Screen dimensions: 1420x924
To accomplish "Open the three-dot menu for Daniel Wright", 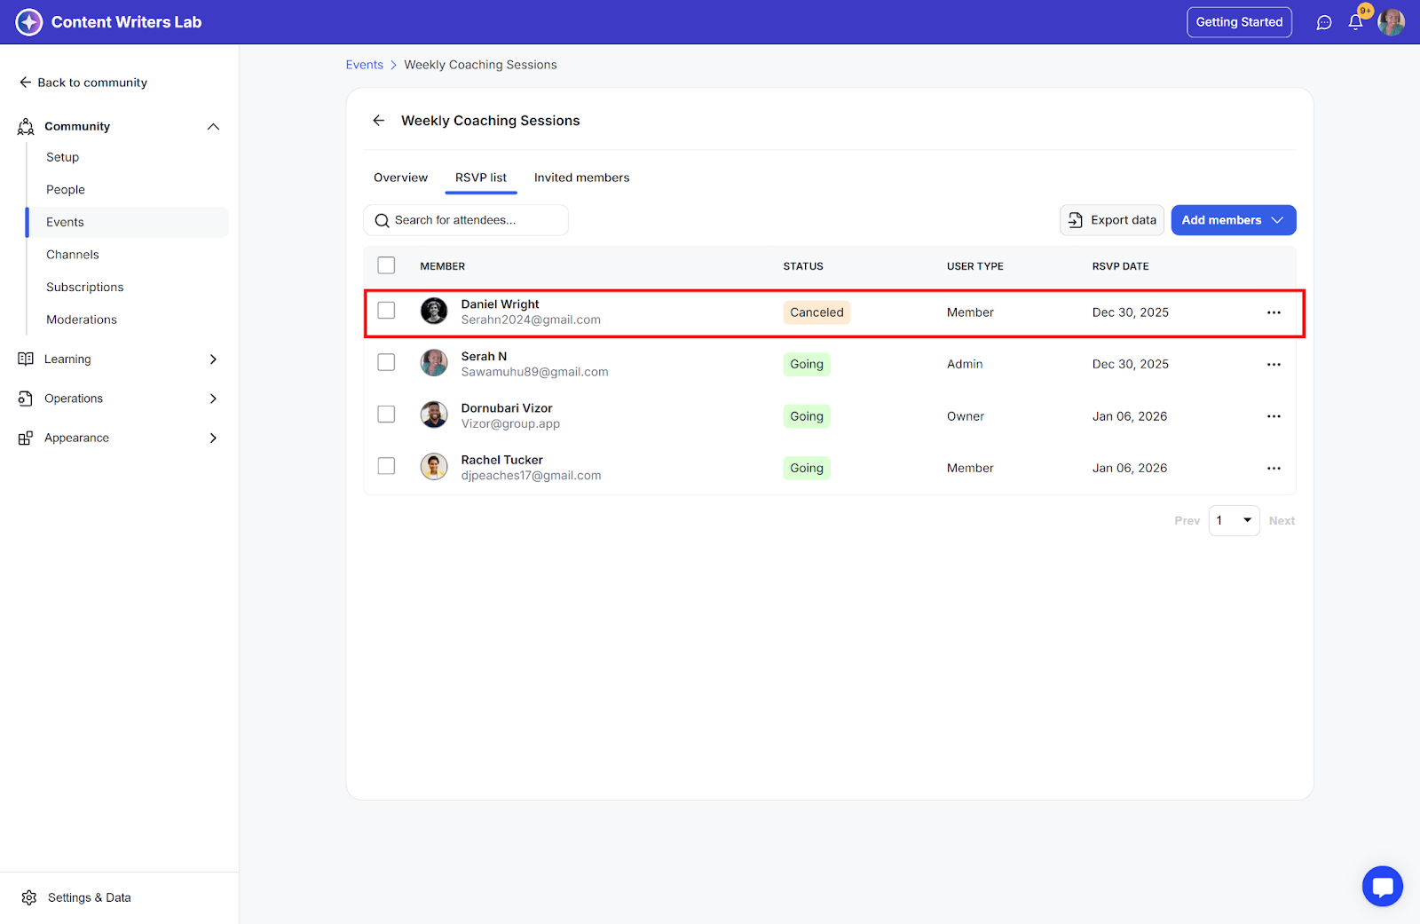I will click(1274, 312).
